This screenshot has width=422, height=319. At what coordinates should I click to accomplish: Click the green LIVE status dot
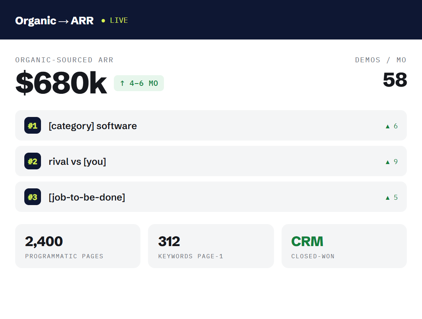[x=103, y=21]
